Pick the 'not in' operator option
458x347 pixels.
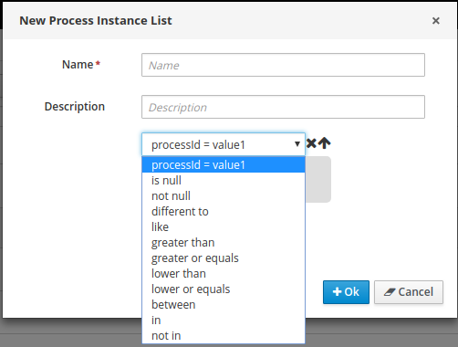click(x=224, y=336)
